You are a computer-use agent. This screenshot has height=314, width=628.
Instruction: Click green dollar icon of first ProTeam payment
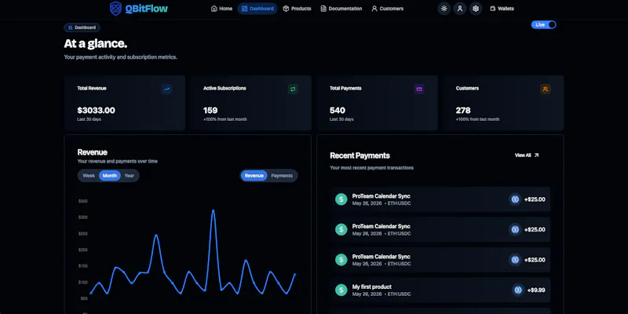341,199
